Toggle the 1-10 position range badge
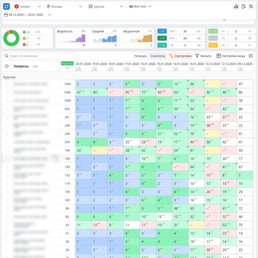The height and width of the screenshot is (258, 258). tap(162, 38)
